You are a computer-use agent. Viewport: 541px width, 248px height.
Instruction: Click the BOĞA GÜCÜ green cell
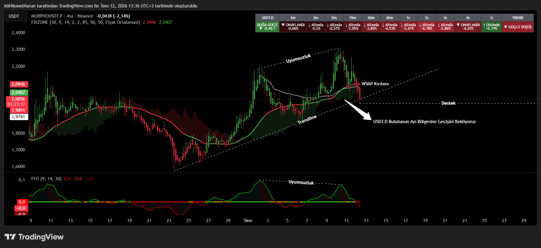(267, 27)
